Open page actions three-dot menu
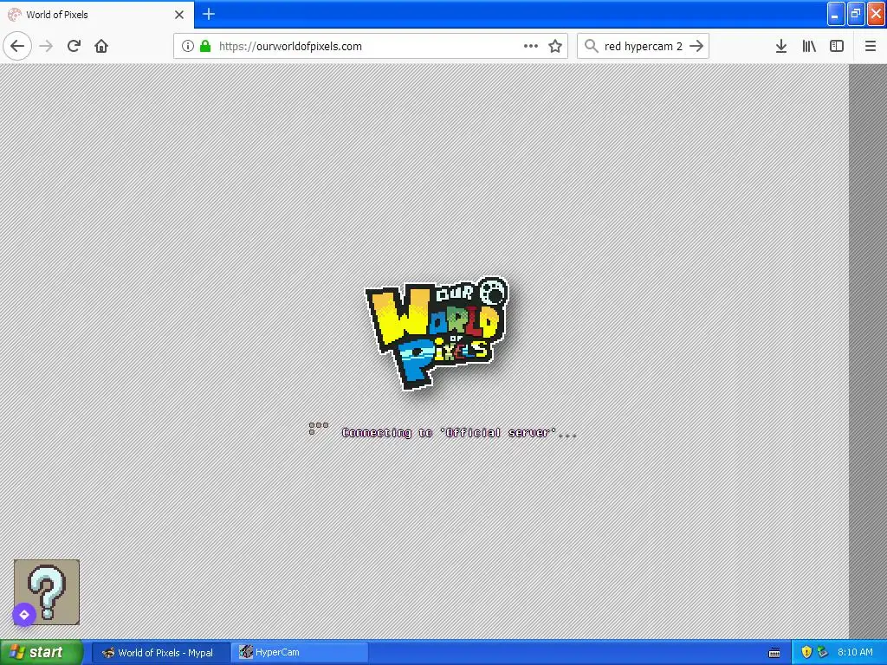887x665 pixels. pyautogui.click(x=531, y=46)
